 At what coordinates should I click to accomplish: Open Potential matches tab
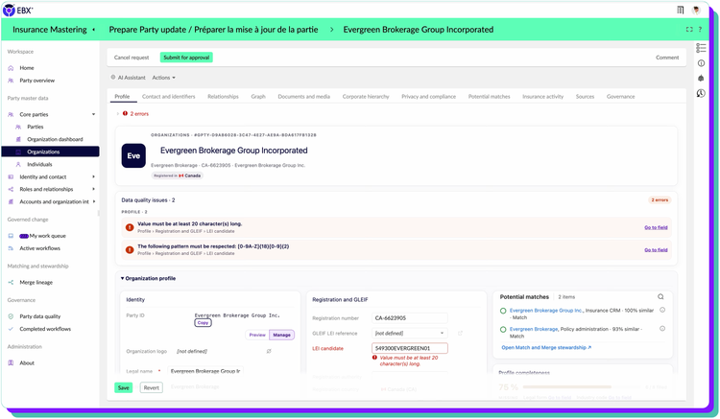coord(489,97)
